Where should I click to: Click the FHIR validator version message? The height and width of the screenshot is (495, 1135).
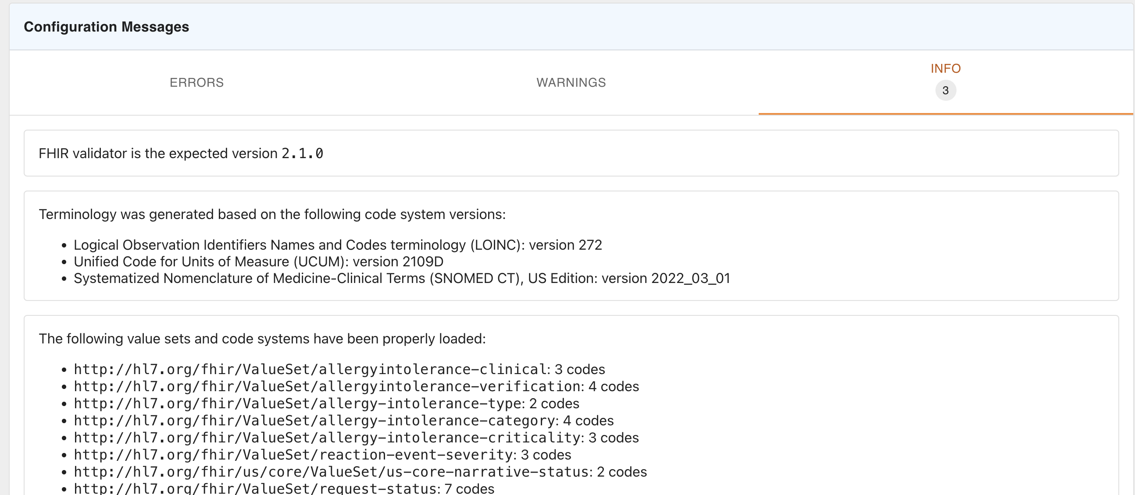point(159,154)
